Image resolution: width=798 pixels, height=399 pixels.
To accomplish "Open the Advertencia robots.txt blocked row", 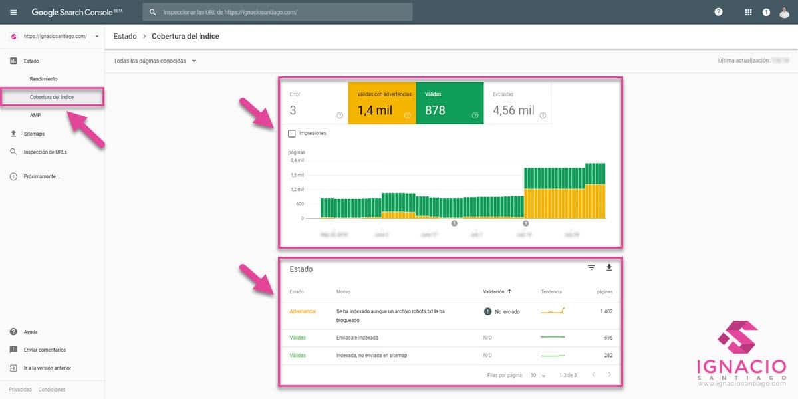I will [451, 315].
